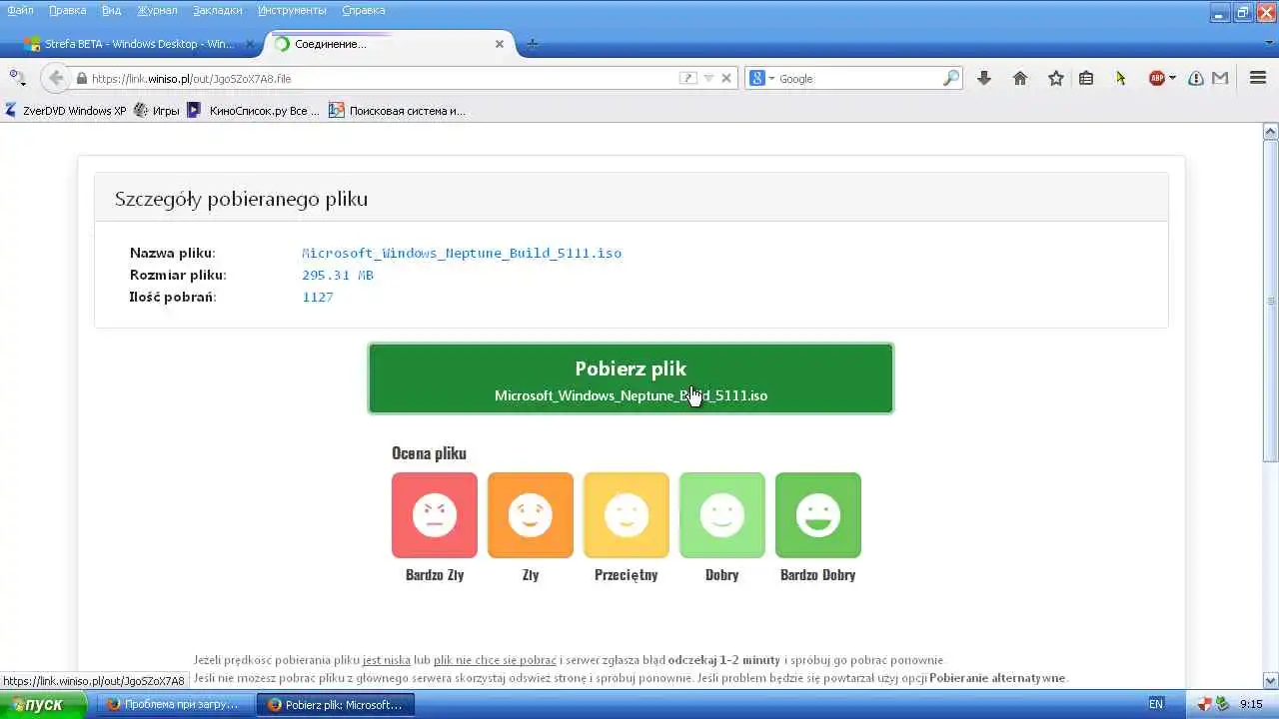Rate file with Przeciętny yellow face
This screenshot has height=719, width=1279.
(627, 515)
